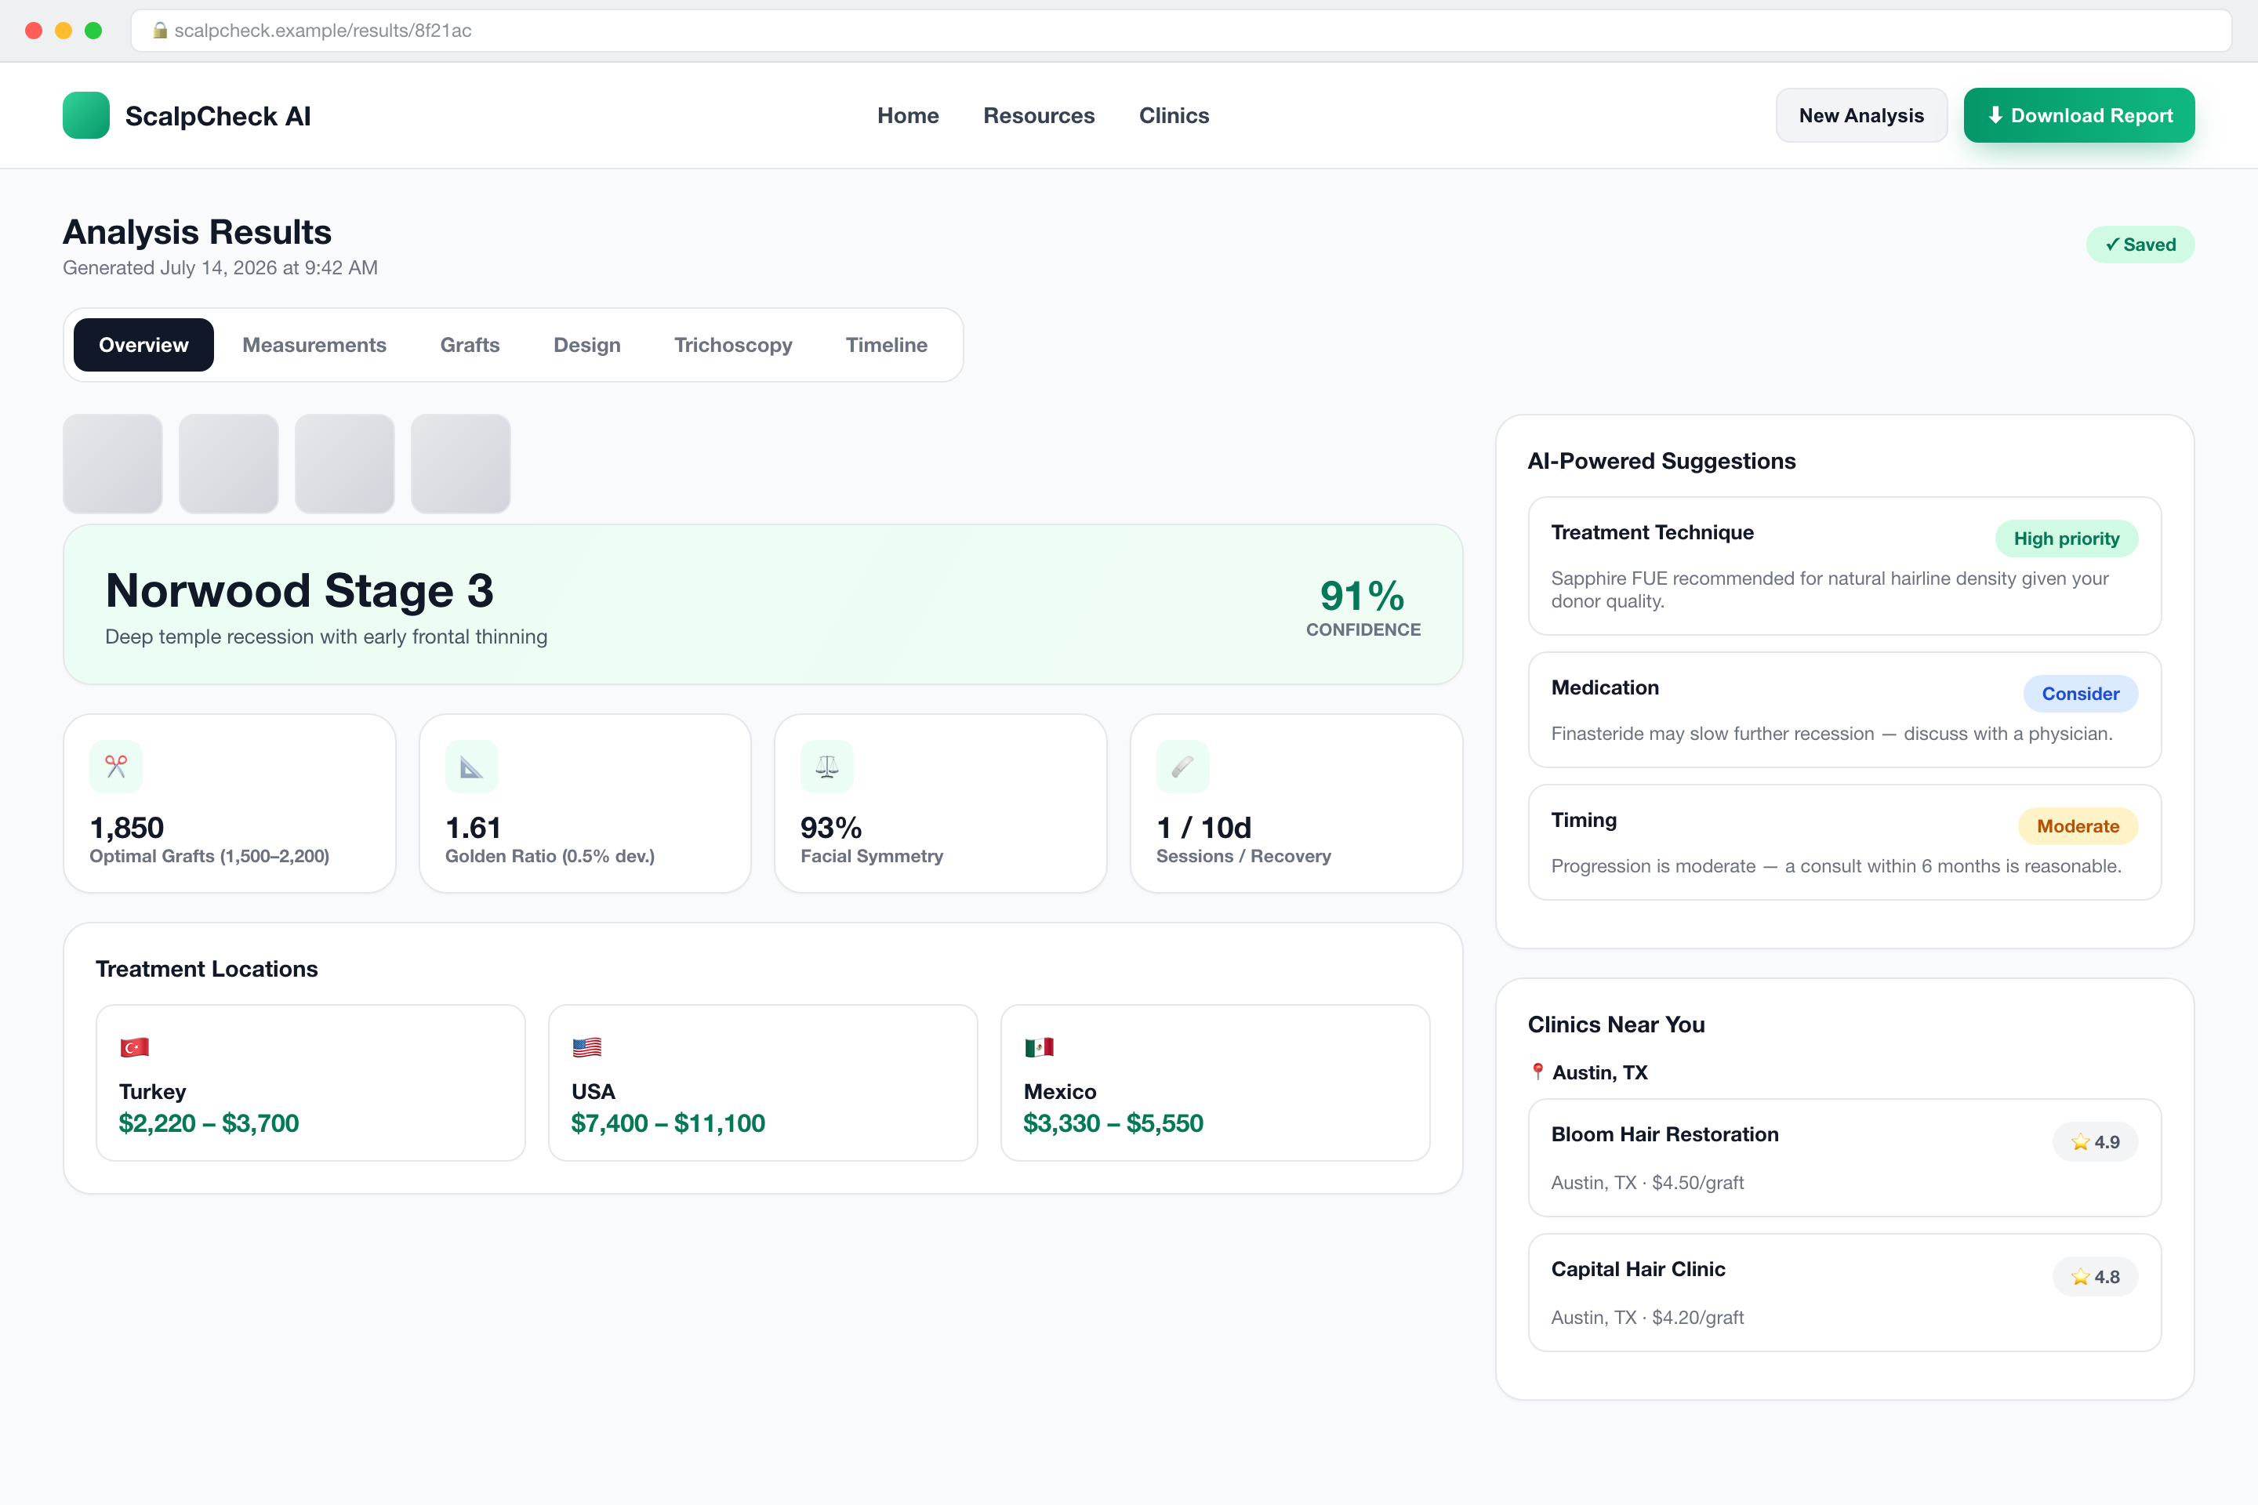2258x1505 pixels.
Task: Open the Grafts tab
Action: point(470,345)
